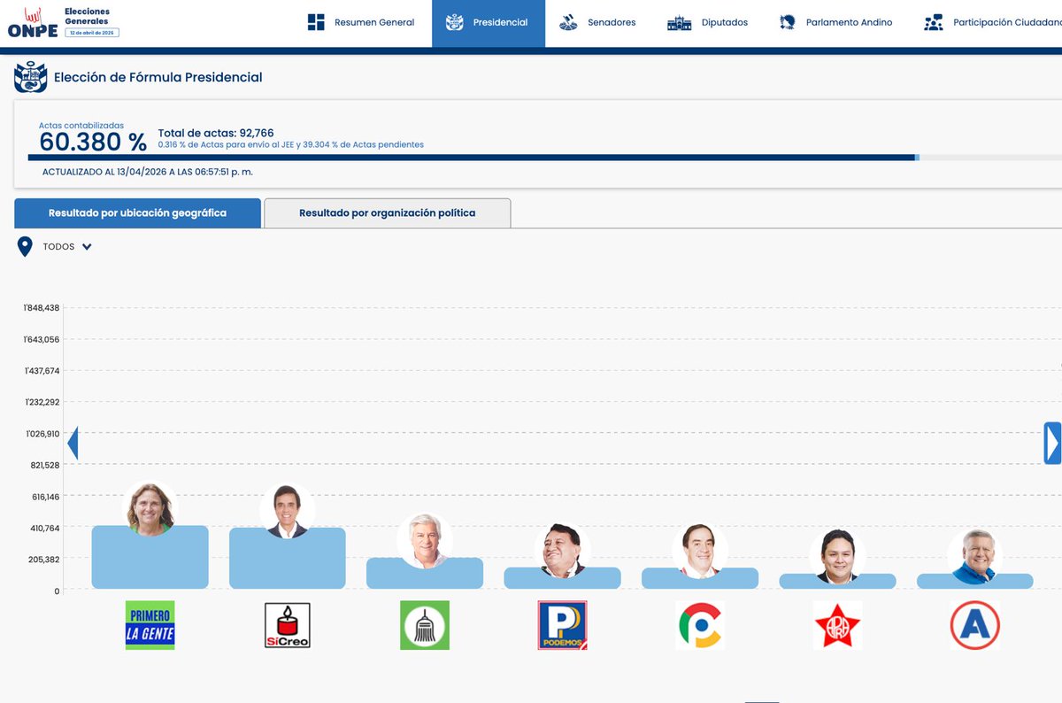Click the multicolor letter C party logo
1062x703 pixels.
699,625
